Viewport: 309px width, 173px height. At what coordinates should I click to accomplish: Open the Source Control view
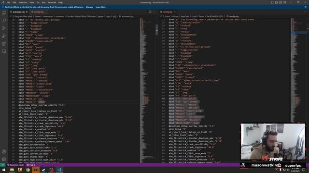(4, 28)
